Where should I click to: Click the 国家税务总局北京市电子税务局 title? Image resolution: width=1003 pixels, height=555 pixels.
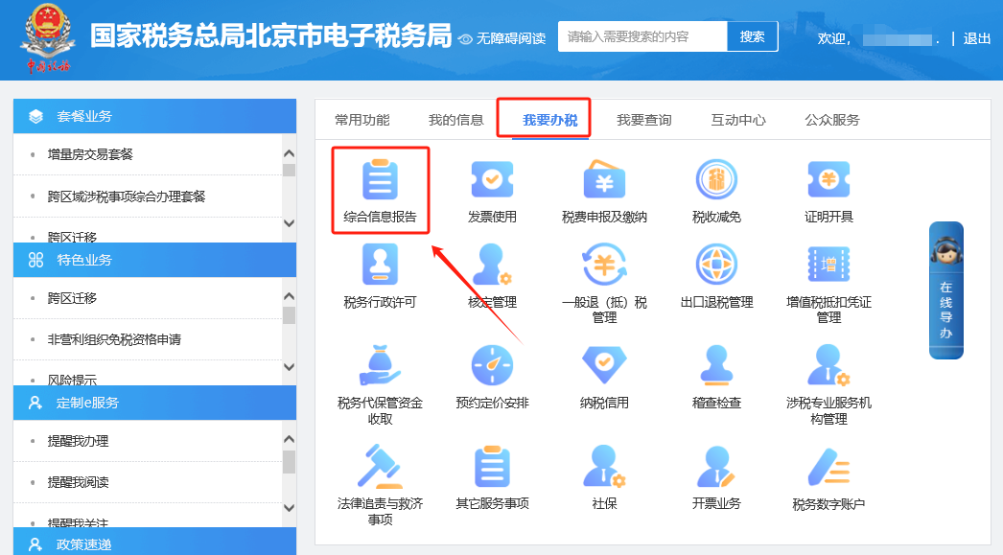point(271,35)
